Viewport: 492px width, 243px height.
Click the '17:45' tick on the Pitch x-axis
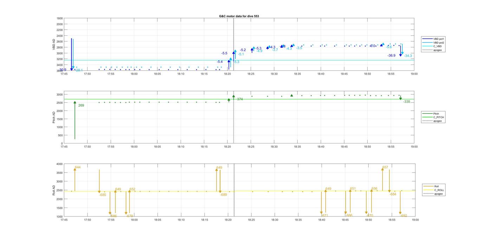point(64,147)
